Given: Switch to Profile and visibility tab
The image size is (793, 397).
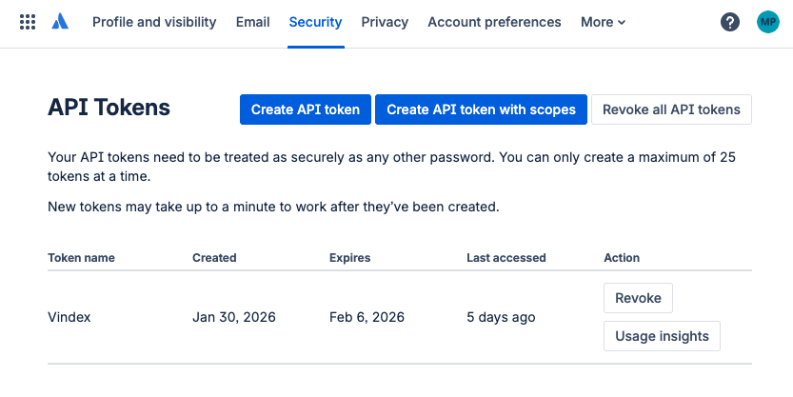Looking at the screenshot, I should (x=154, y=22).
